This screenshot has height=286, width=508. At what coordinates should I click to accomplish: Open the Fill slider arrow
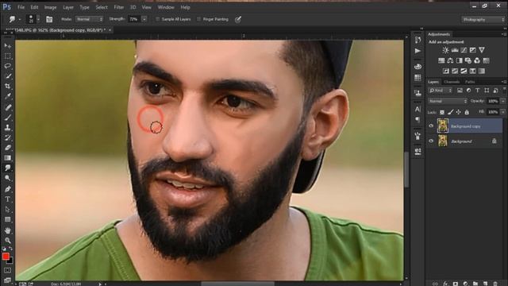tap(502, 112)
